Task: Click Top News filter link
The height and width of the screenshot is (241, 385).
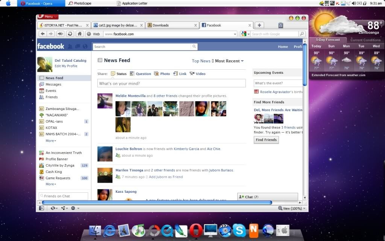Action: click(x=201, y=61)
